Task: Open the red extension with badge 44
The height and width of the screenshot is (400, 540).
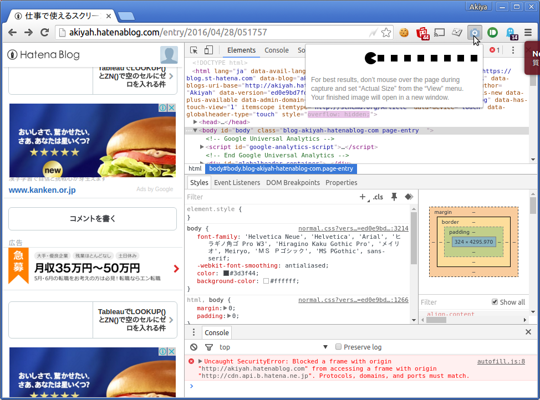Action: point(422,33)
